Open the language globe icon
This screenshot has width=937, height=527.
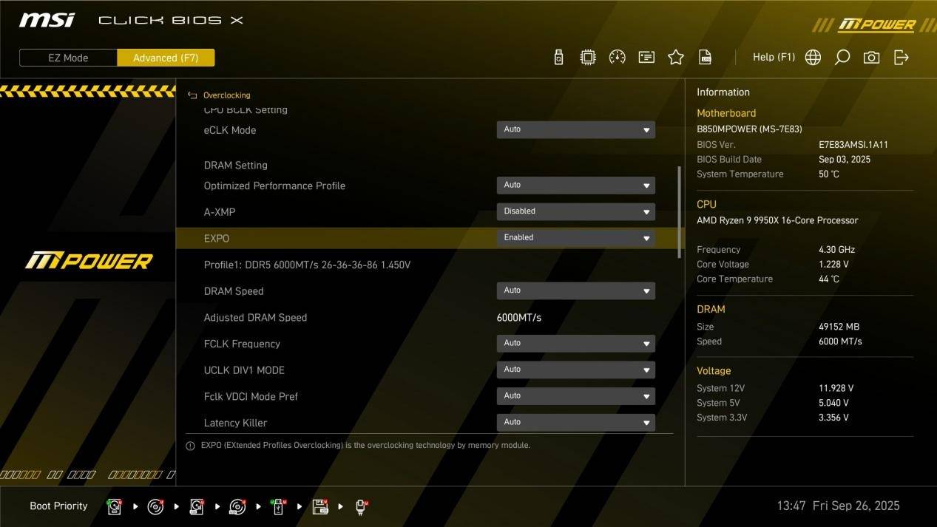(x=813, y=58)
